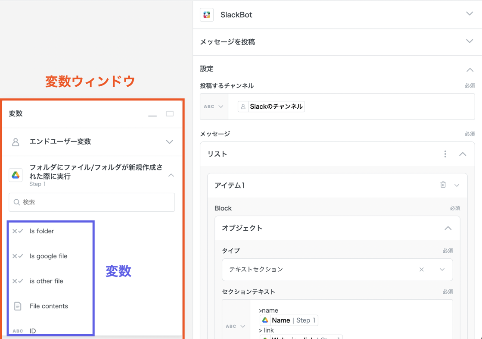
Task: Expand the エンドユーザー変数 section
Action: point(169,142)
